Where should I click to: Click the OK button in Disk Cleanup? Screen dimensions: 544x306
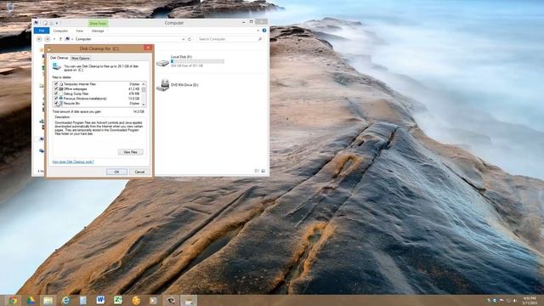116,172
